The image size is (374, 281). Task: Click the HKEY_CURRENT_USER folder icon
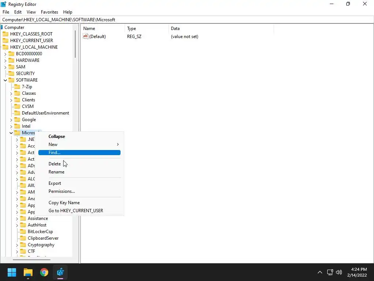5,40
